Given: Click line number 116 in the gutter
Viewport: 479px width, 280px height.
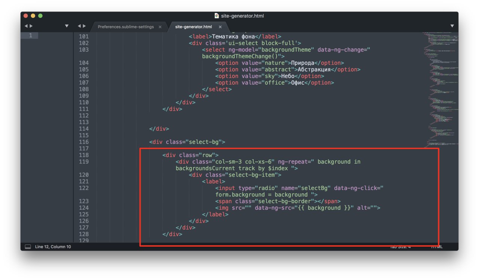Looking at the screenshot, I should tap(84, 142).
